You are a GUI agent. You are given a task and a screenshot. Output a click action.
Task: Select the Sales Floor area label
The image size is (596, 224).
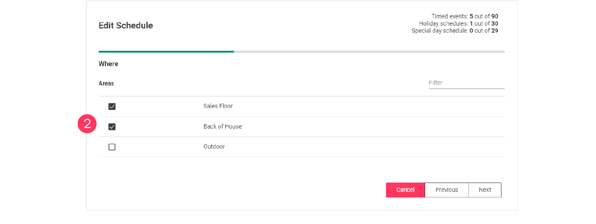(x=218, y=106)
